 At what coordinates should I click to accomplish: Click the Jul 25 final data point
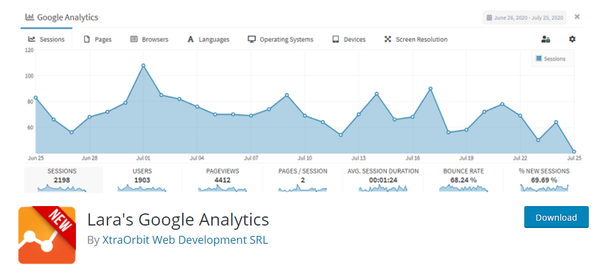click(x=574, y=151)
